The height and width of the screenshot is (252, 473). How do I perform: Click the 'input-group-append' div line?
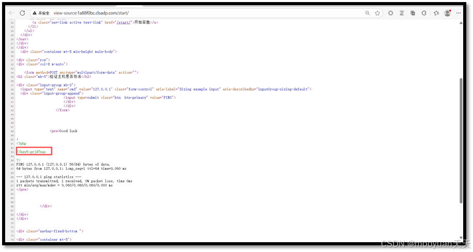pos(52,93)
